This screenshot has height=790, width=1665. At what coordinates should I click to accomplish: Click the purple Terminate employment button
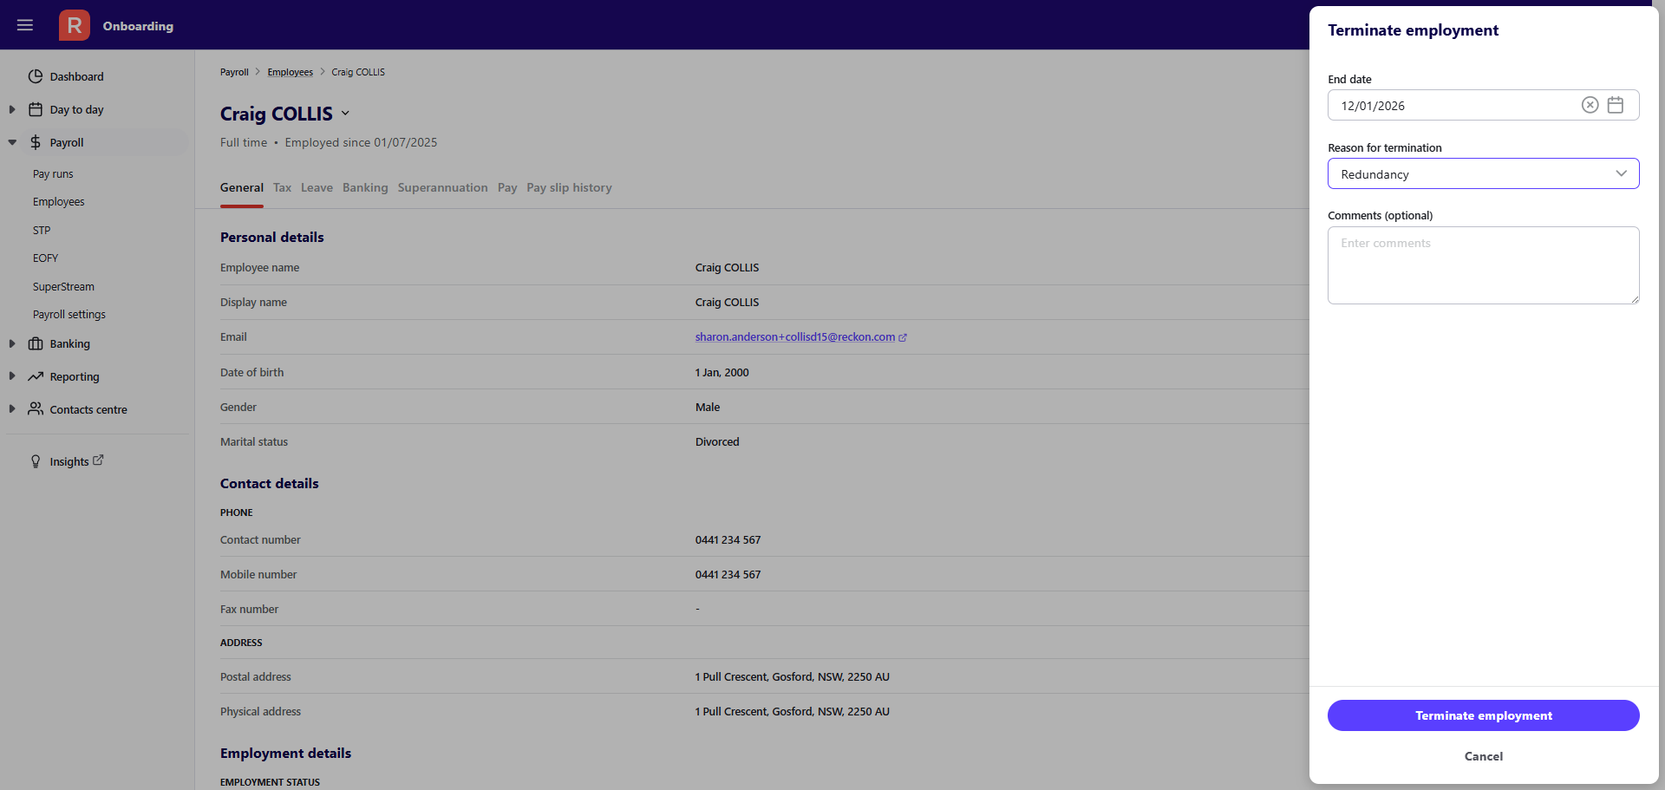coord(1483,715)
